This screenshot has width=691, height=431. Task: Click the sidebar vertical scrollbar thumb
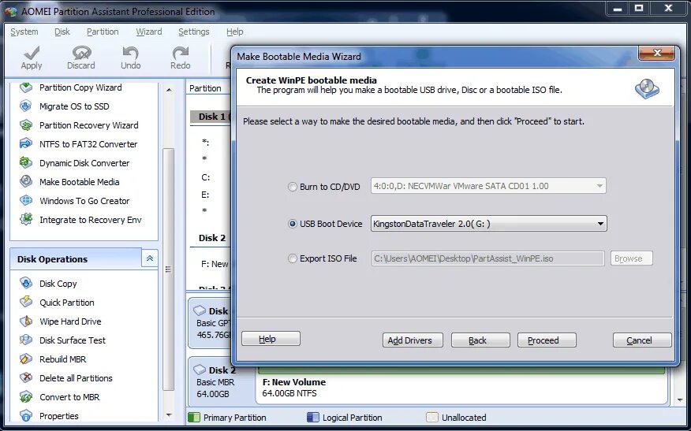[169, 269]
